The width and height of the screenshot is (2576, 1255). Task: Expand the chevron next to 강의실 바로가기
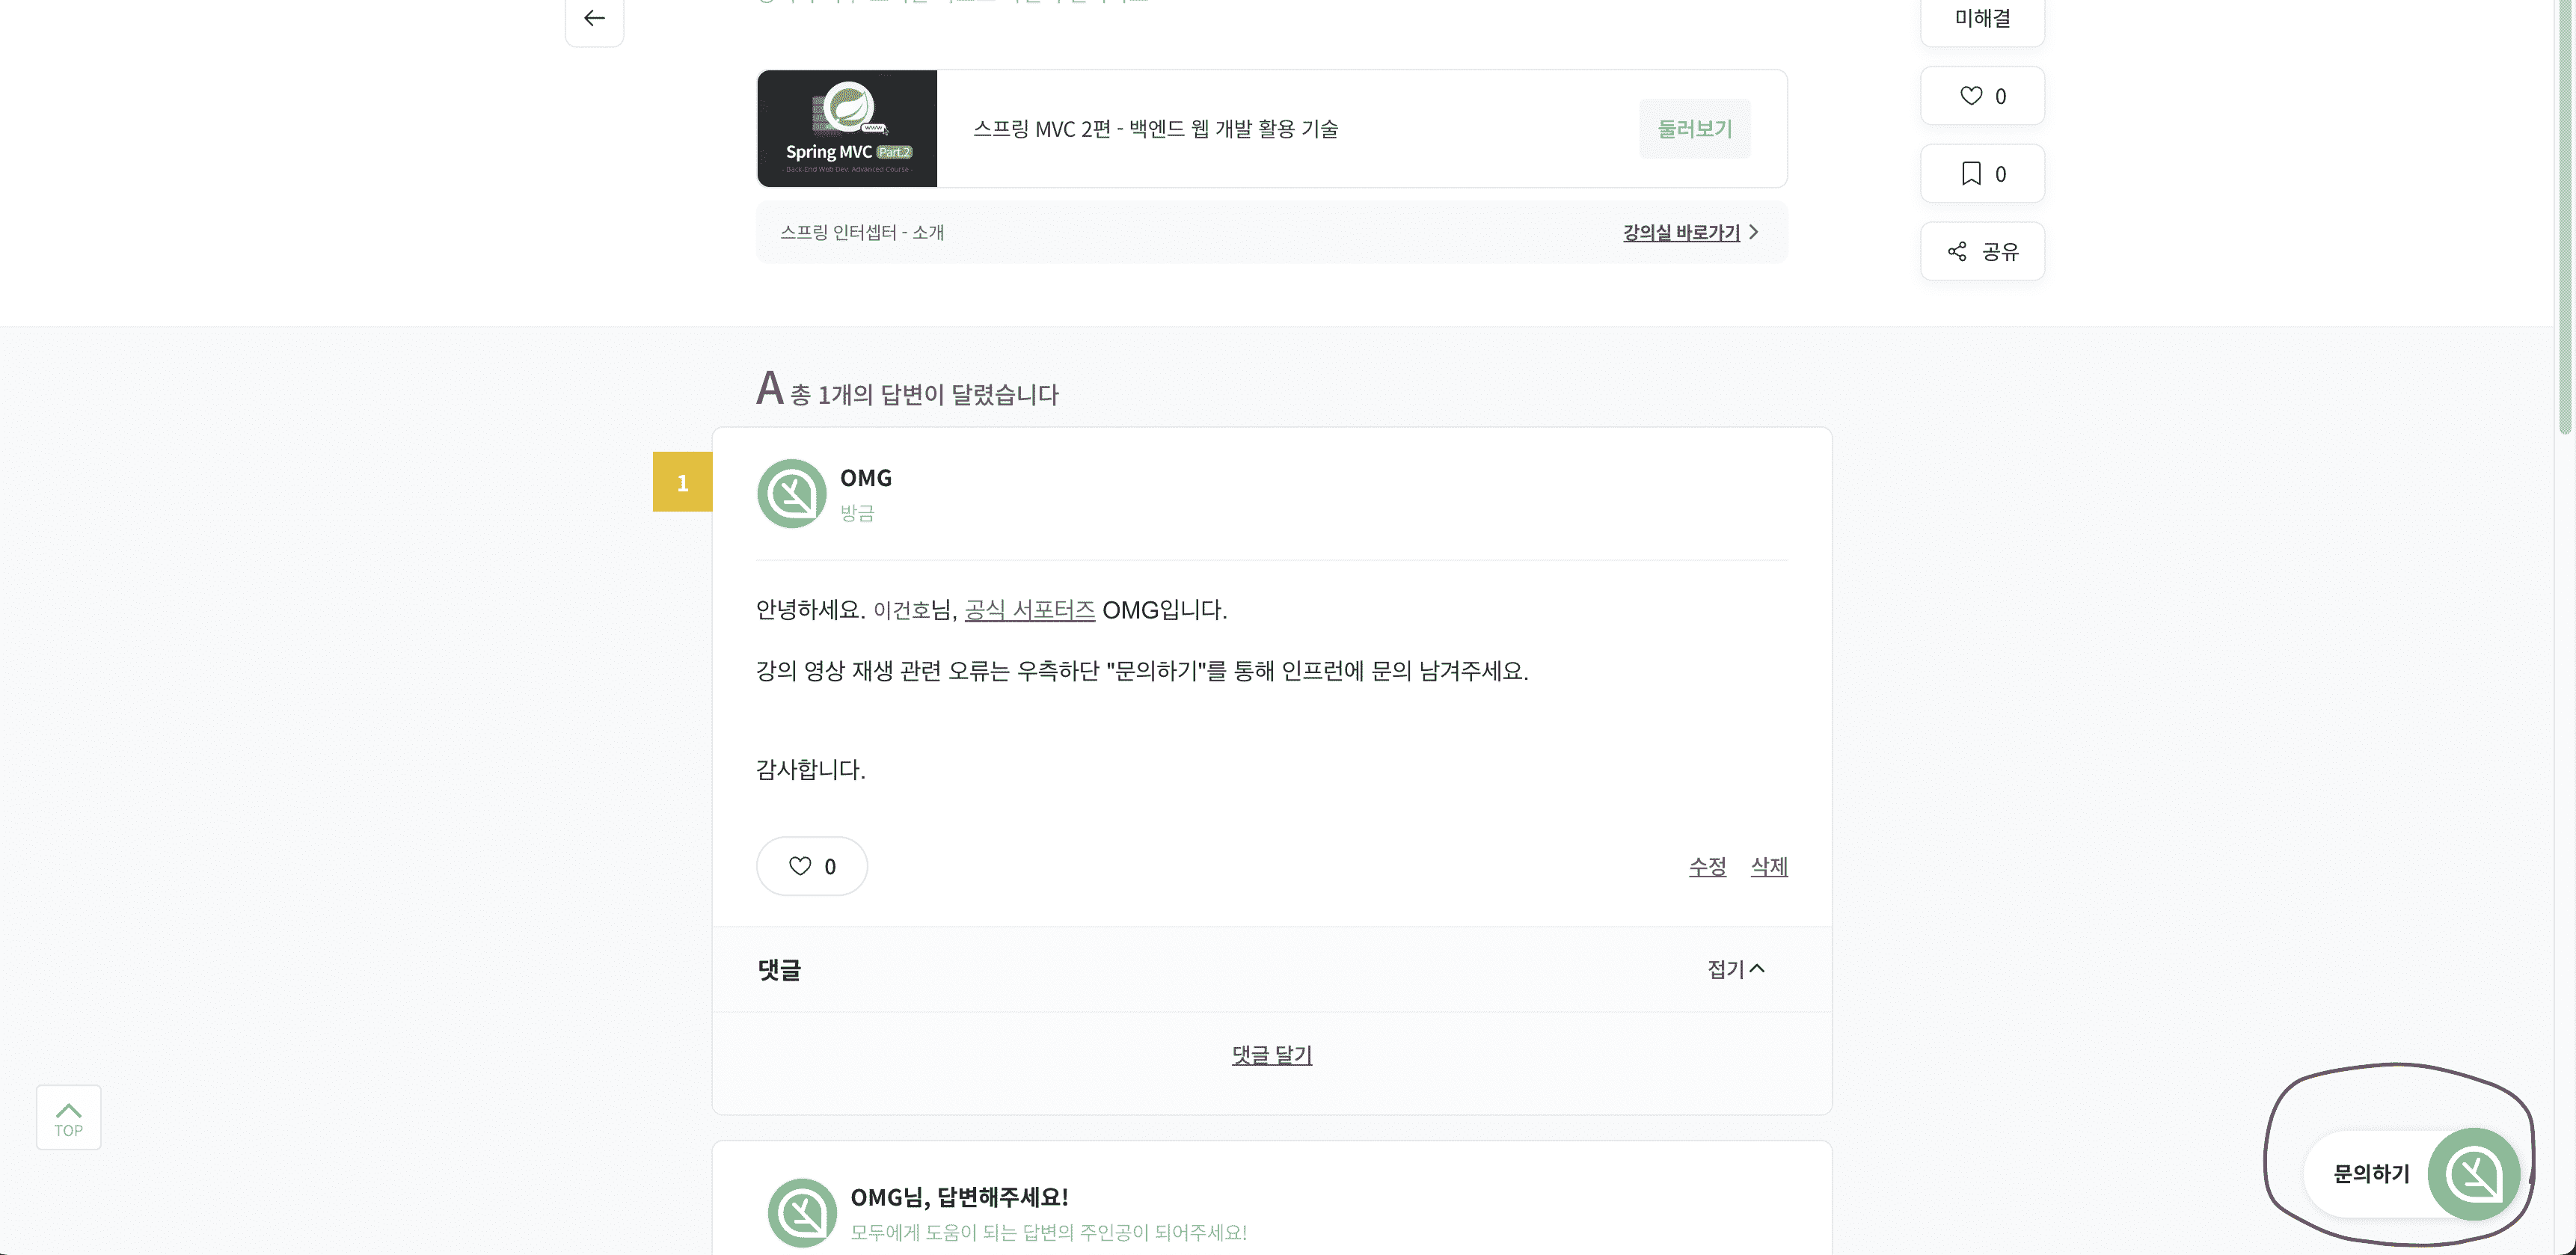coord(1754,232)
